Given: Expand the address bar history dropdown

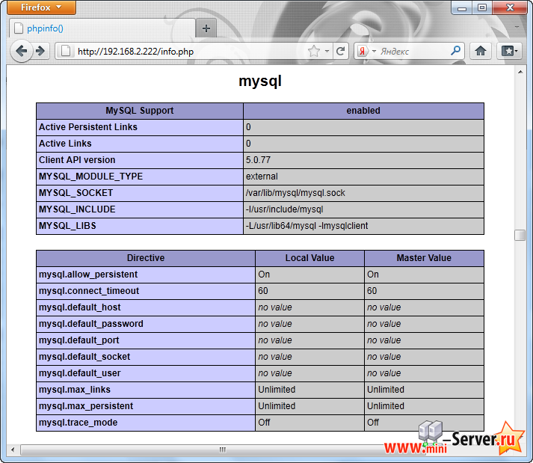Looking at the screenshot, I should click(327, 52).
